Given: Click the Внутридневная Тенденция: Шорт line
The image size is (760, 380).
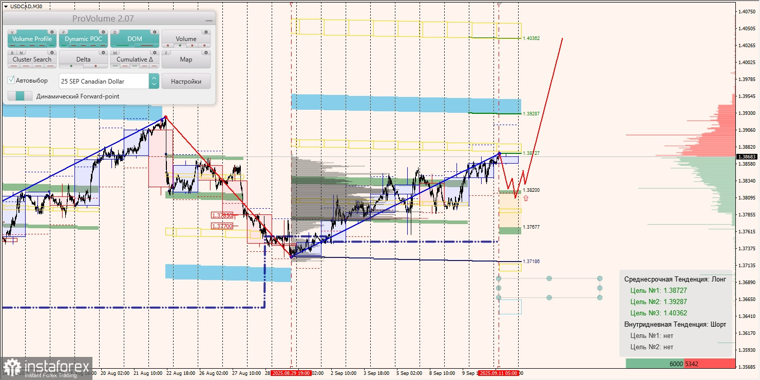Looking at the screenshot, I should (x=675, y=324).
